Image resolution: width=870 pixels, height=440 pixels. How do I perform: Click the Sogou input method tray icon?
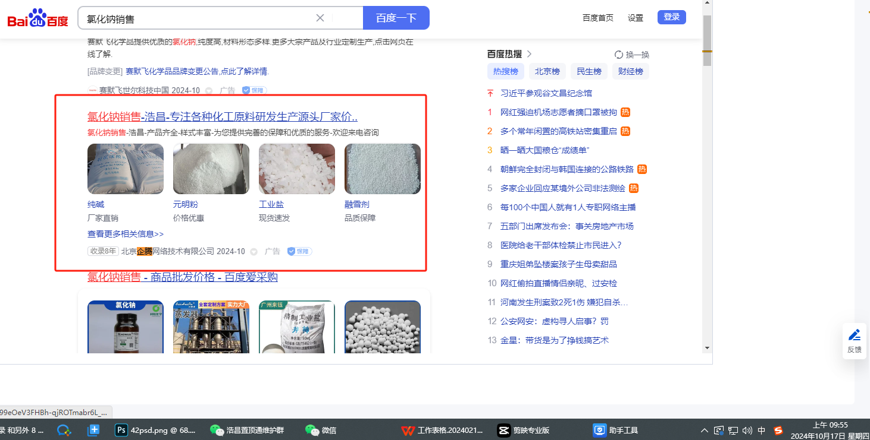click(x=778, y=430)
